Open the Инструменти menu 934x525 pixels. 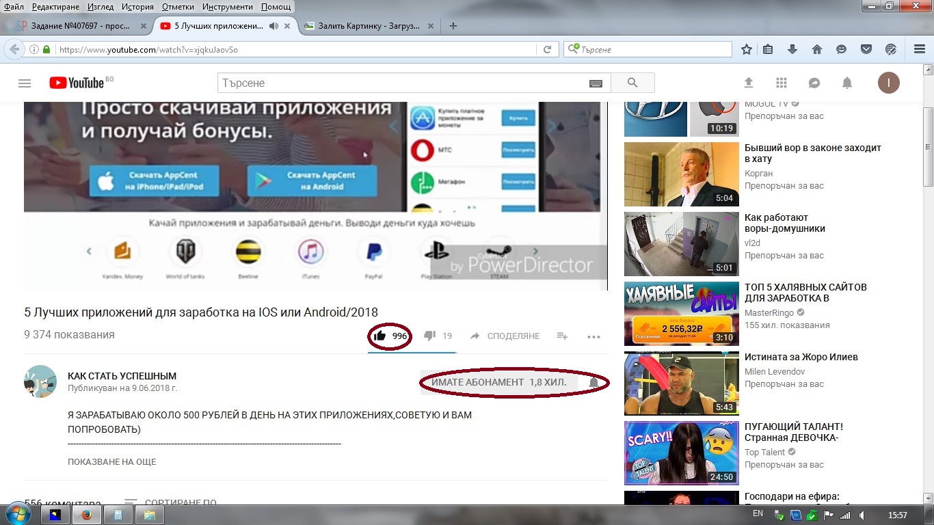[228, 7]
